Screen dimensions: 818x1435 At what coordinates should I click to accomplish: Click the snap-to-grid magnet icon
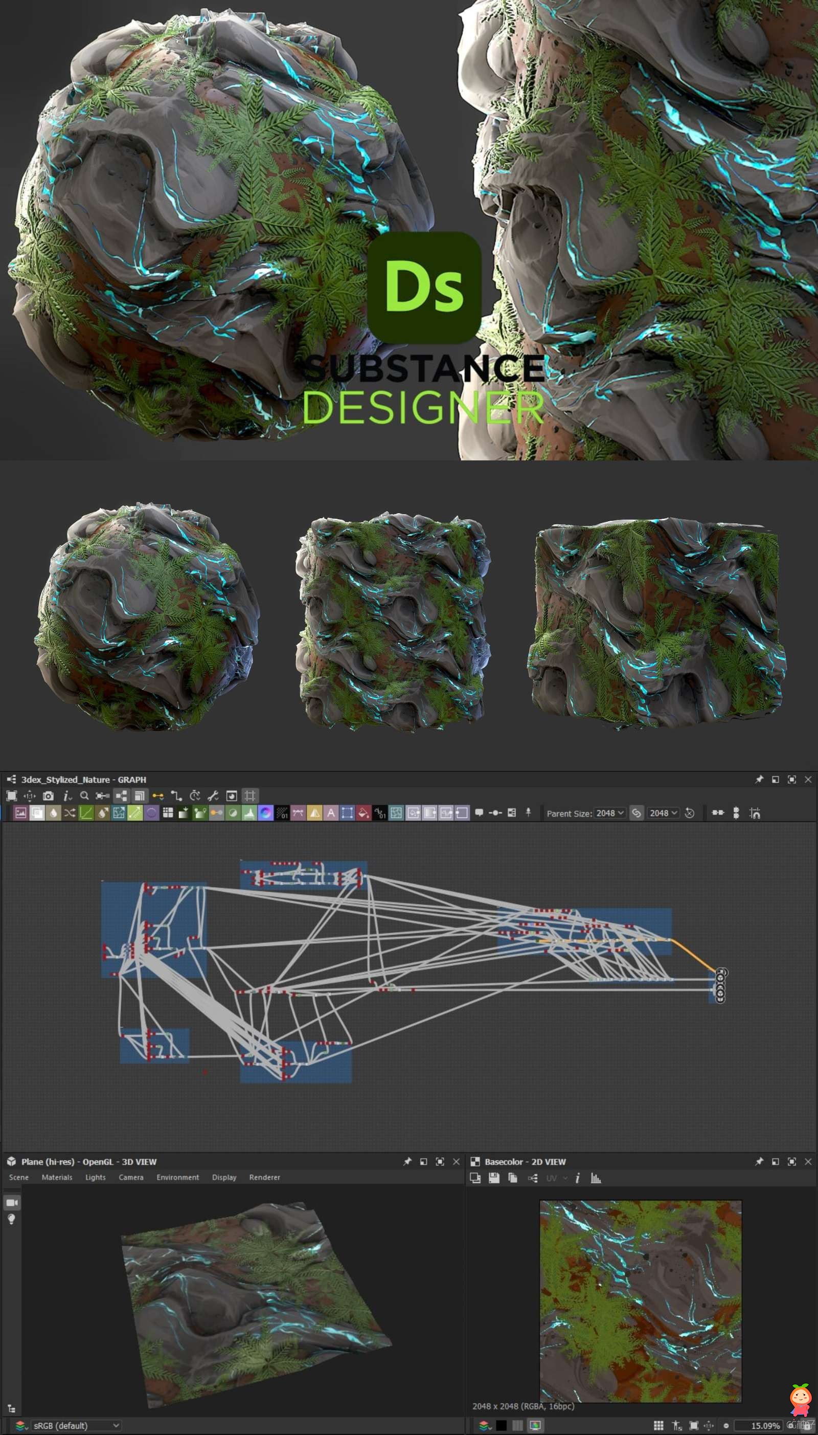coord(755,813)
